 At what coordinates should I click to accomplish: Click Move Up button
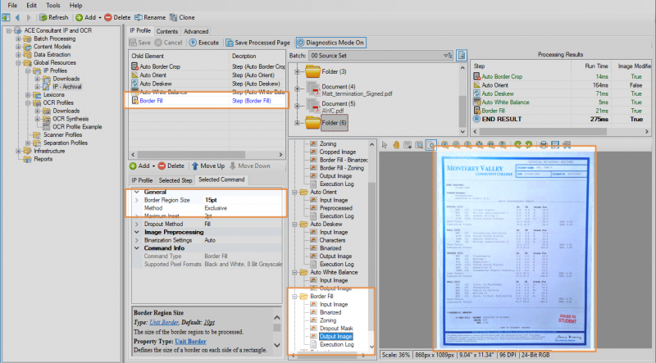[208, 166]
